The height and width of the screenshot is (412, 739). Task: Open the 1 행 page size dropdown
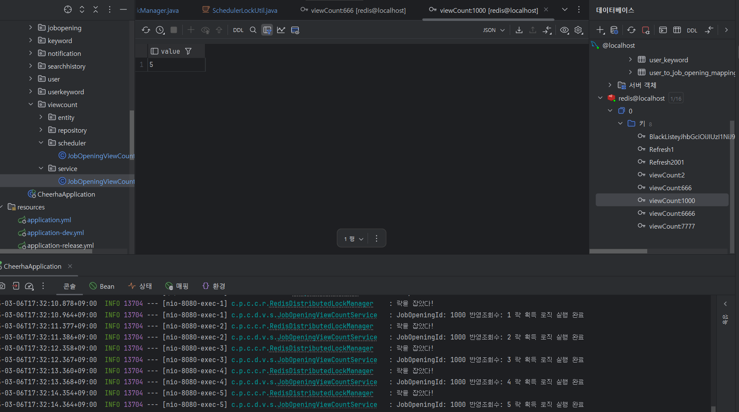(353, 239)
